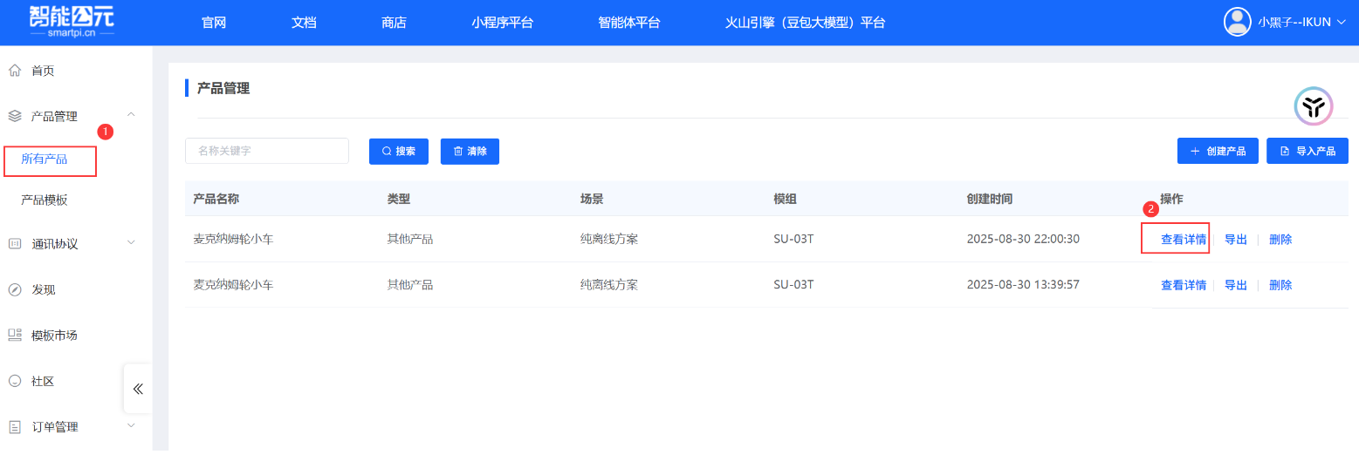
Task: Expand the 通讯协议 menu chevron
Action: 131,242
